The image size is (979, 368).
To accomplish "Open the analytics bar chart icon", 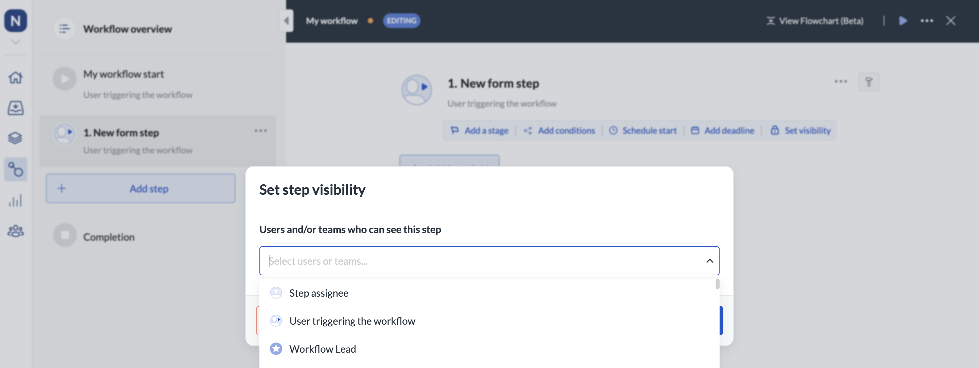I will point(16,201).
